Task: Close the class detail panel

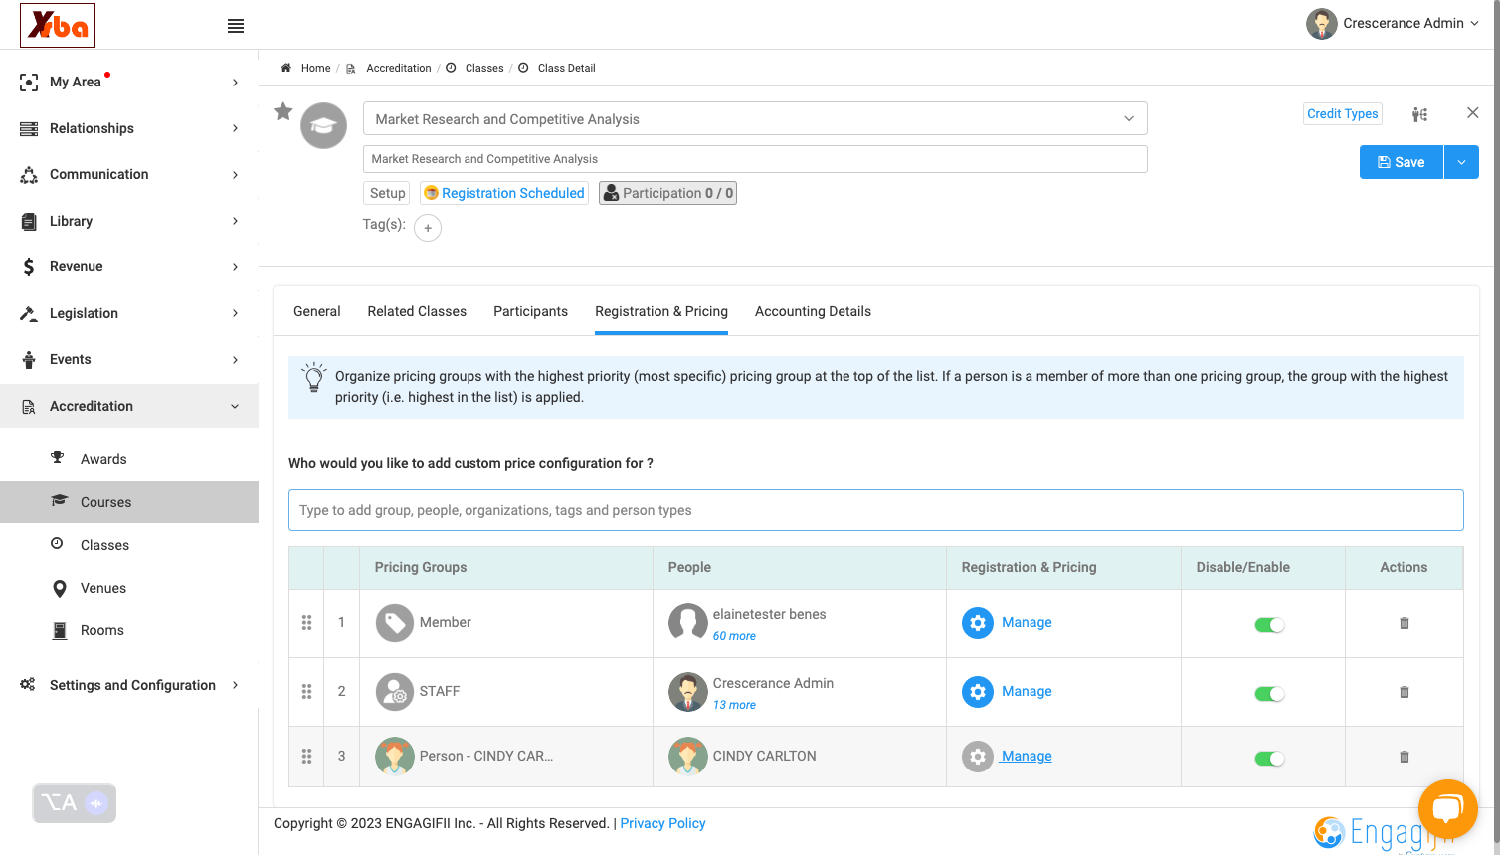Action: [1473, 113]
